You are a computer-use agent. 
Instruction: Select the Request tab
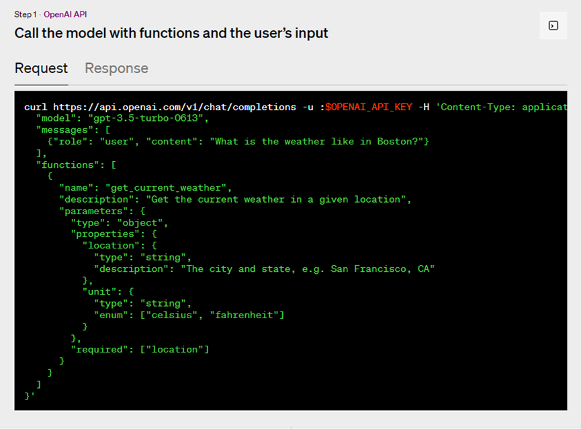[x=41, y=68]
